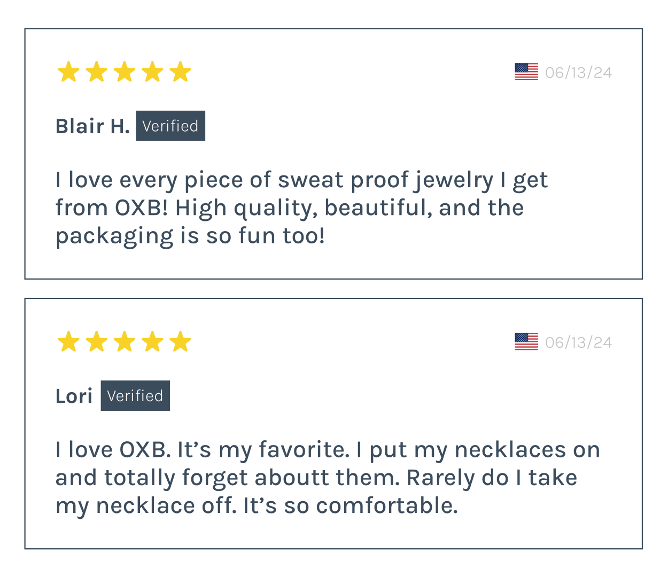Click the third star in Blair H.'s rating
The width and height of the screenshot is (668, 575).
click(x=125, y=72)
